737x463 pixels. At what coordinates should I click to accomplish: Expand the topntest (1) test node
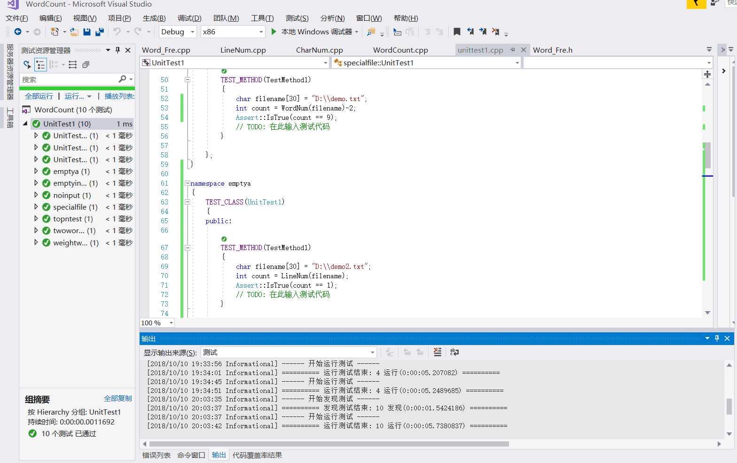click(x=36, y=219)
